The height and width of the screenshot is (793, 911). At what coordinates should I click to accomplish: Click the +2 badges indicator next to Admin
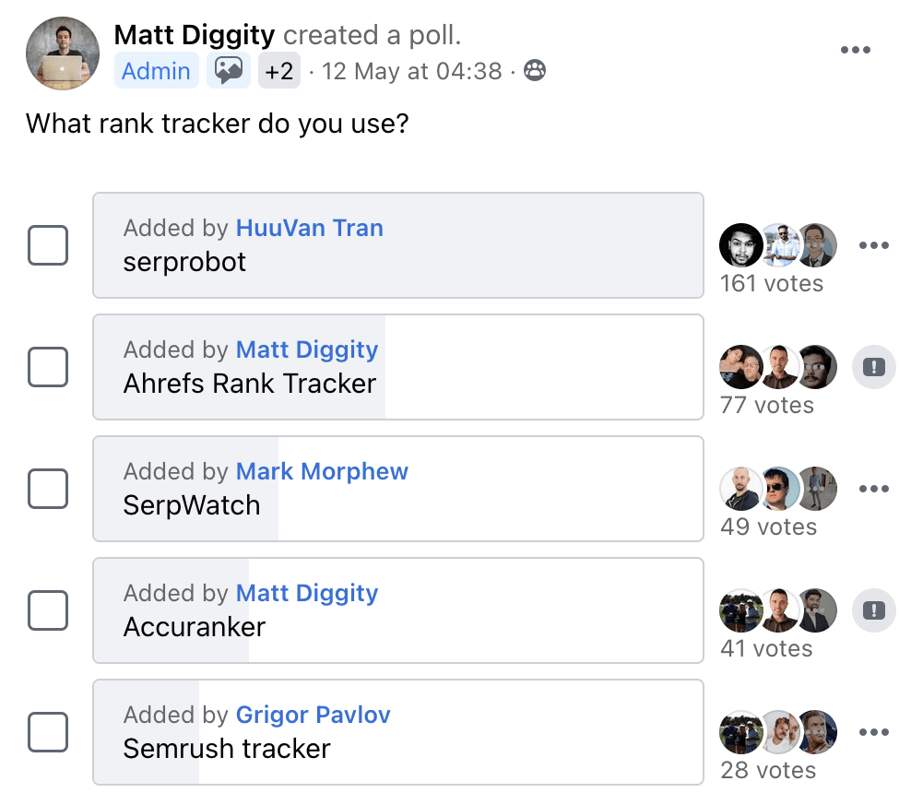(279, 70)
